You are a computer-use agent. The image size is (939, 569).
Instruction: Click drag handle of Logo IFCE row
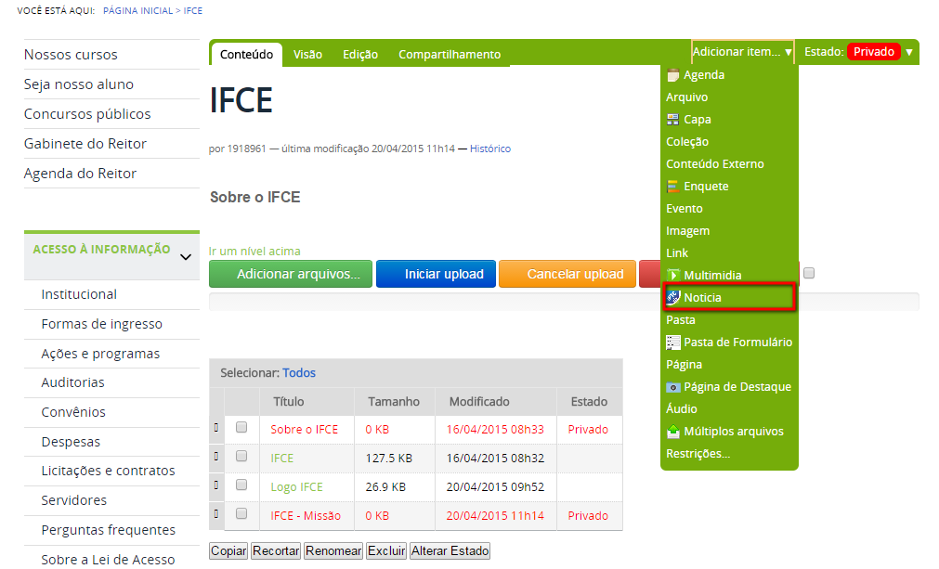tap(216, 485)
